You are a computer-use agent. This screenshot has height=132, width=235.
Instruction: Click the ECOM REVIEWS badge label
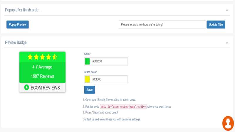point(45,88)
